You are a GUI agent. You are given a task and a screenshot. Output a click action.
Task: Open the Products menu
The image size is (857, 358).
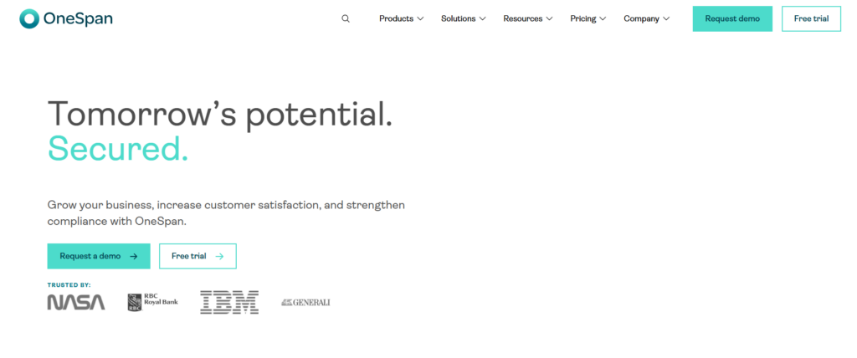click(396, 18)
